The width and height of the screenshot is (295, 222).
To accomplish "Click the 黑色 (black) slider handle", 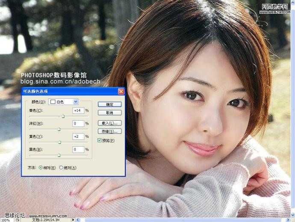I will [59, 155].
